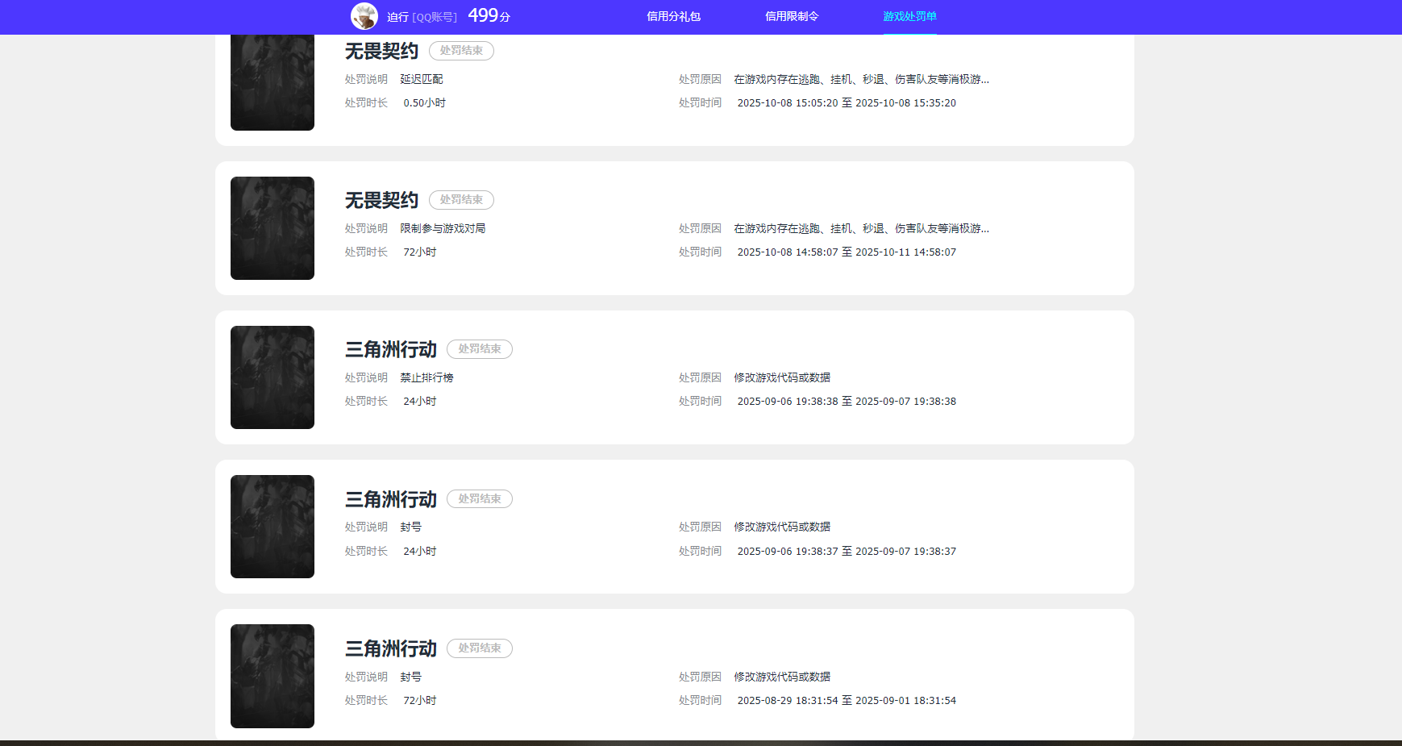
Task: Click truncated reason text on 限制参与游戏对局 card
Action: (x=861, y=228)
